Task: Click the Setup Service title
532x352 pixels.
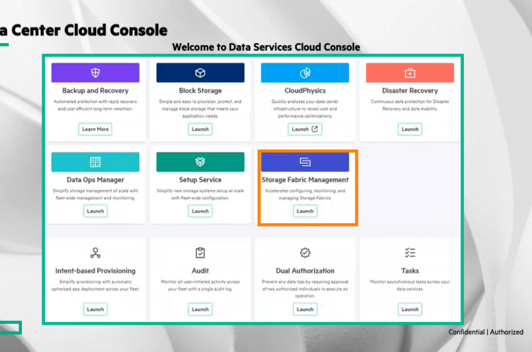Action: [x=200, y=180]
